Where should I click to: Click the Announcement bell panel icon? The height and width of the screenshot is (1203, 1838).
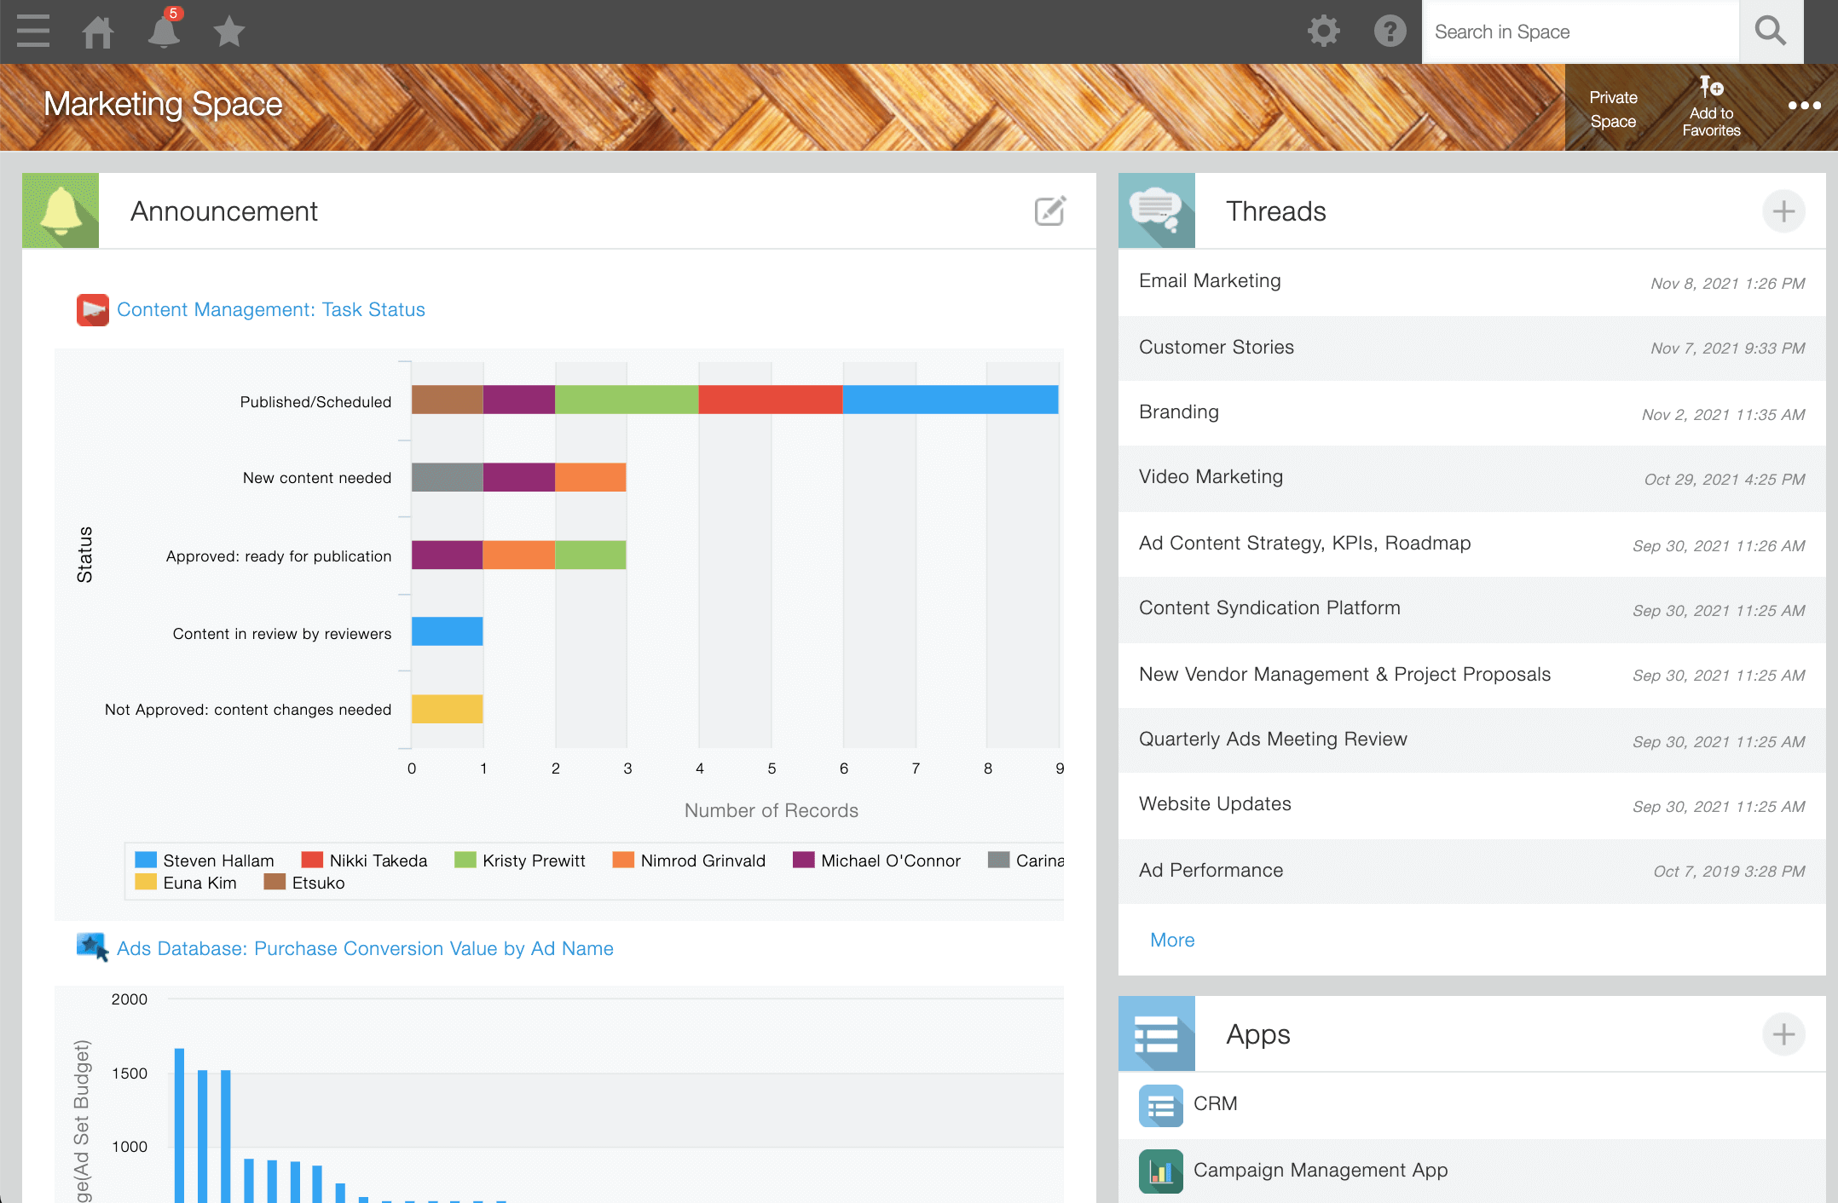coord(61,210)
